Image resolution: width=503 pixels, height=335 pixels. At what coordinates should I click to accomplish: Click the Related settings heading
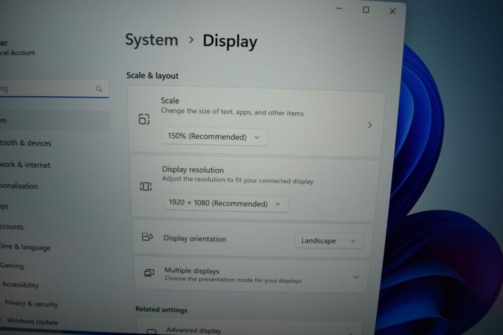pos(161,309)
